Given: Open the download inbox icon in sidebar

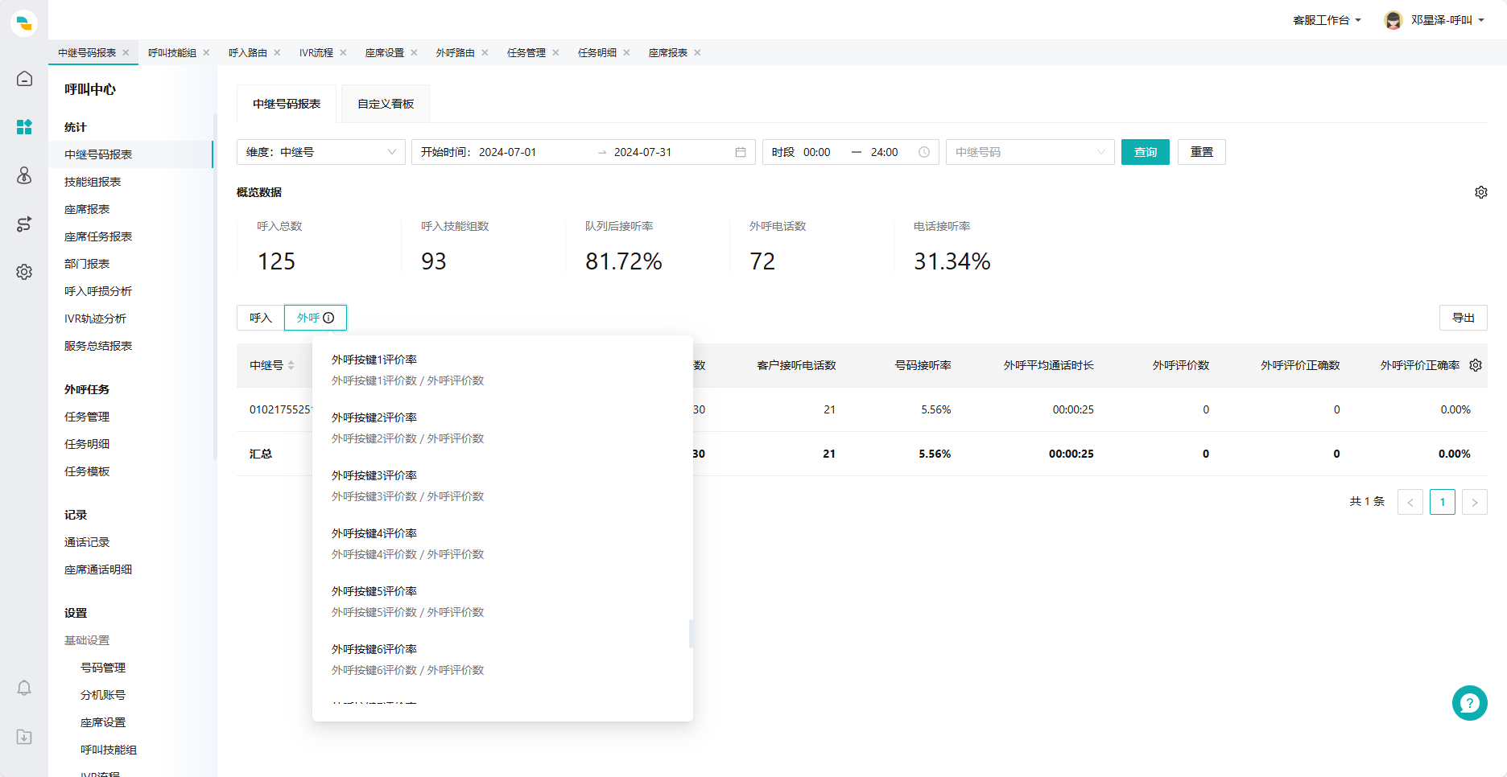Looking at the screenshot, I should pyautogui.click(x=24, y=737).
